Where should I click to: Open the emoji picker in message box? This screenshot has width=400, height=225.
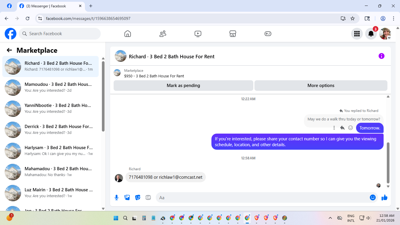point(373,197)
